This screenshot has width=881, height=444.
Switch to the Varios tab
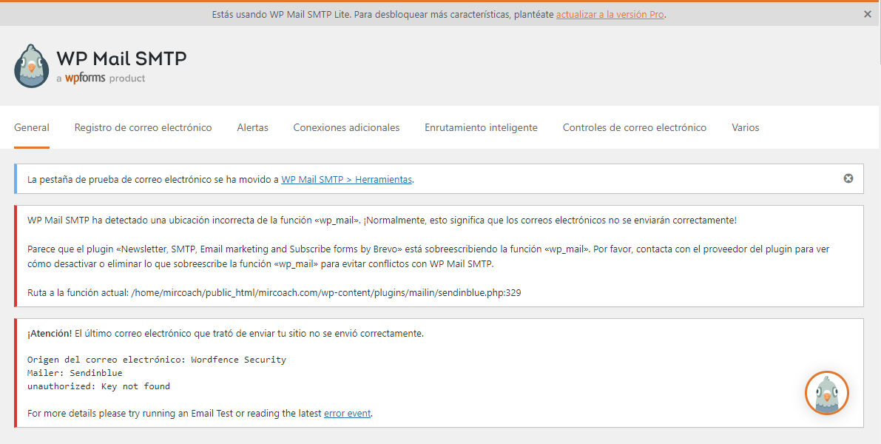[745, 127]
